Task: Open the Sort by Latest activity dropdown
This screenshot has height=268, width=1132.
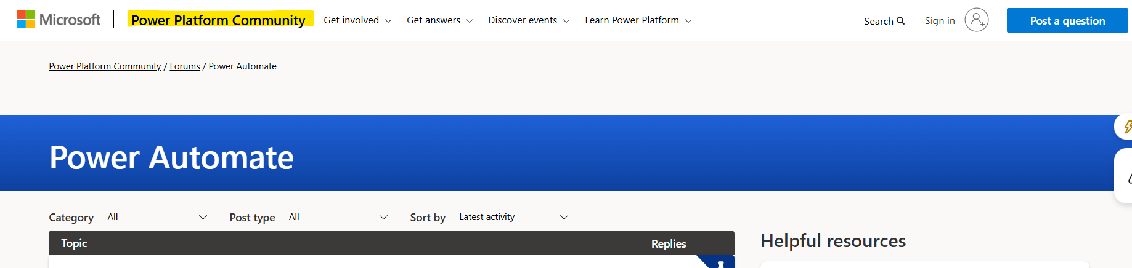Action: (512, 217)
